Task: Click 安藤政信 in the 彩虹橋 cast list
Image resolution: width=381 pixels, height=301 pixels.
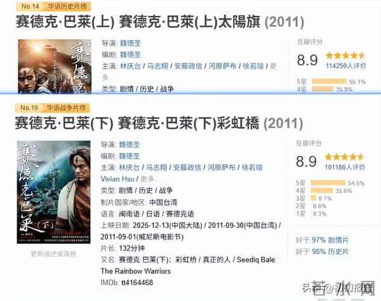Action: click(187, 167)
